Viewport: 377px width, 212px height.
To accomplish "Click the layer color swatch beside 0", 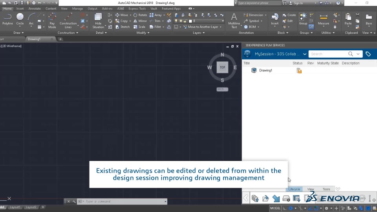I will 190,21.
